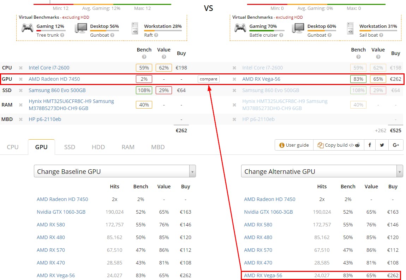
Task: Open baseline Samsung 860 Evo 500GB link
Action: (x=57, y=91)
